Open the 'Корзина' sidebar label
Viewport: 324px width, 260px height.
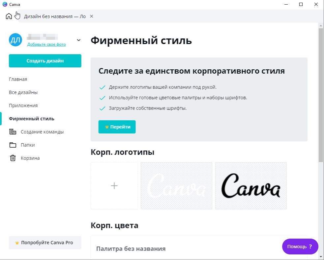[30, 158]
